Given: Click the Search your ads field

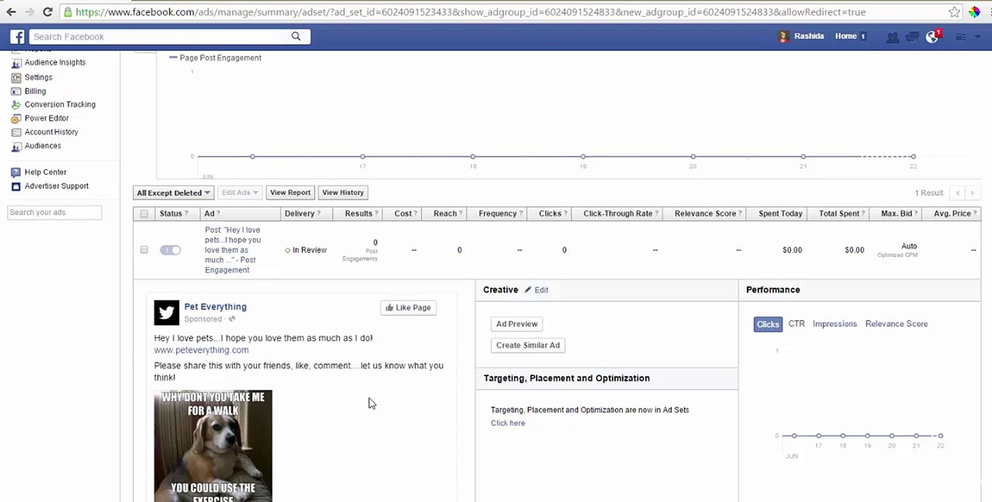Looking at the screenshot, I should coord(54,213).
